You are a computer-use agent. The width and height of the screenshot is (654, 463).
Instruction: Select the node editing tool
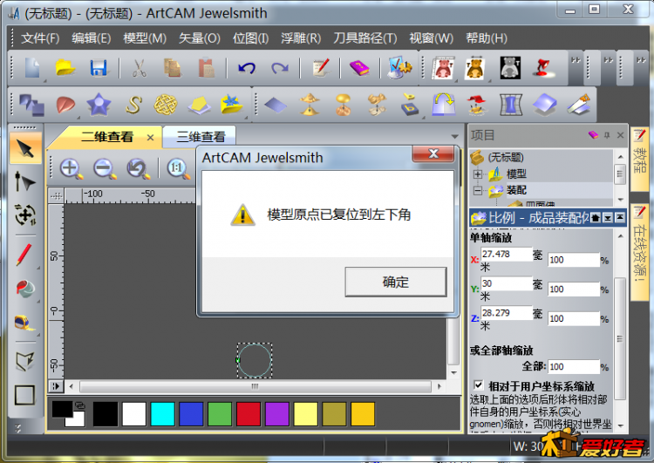pos(24,182)
